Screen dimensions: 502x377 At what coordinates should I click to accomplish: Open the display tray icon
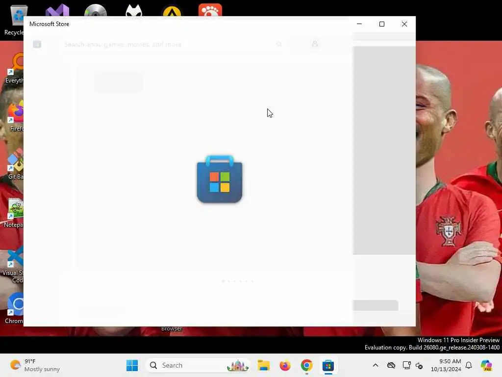pyautogui.click(x=406, y=365)
